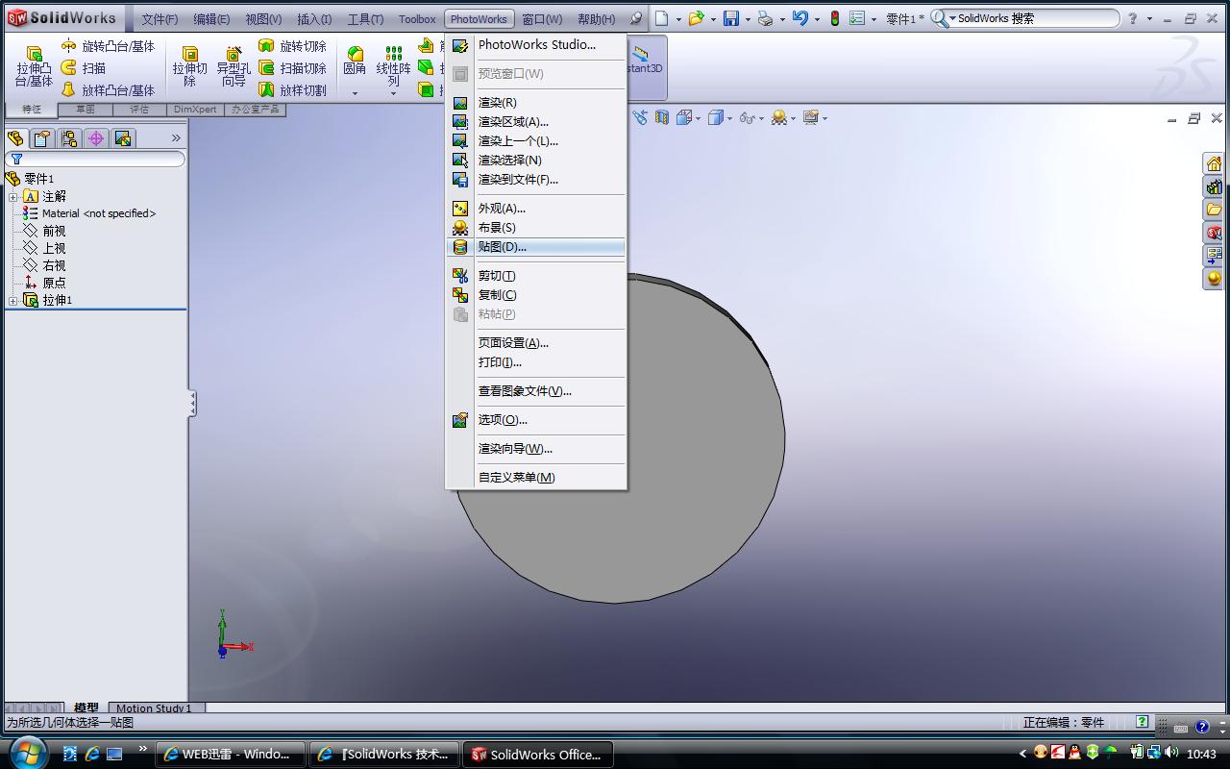Image resolution: width=1230 pixels, height=769 pixels.
Task: Click the FeatureManager filter input field
Action: click(x=95, y=160)
